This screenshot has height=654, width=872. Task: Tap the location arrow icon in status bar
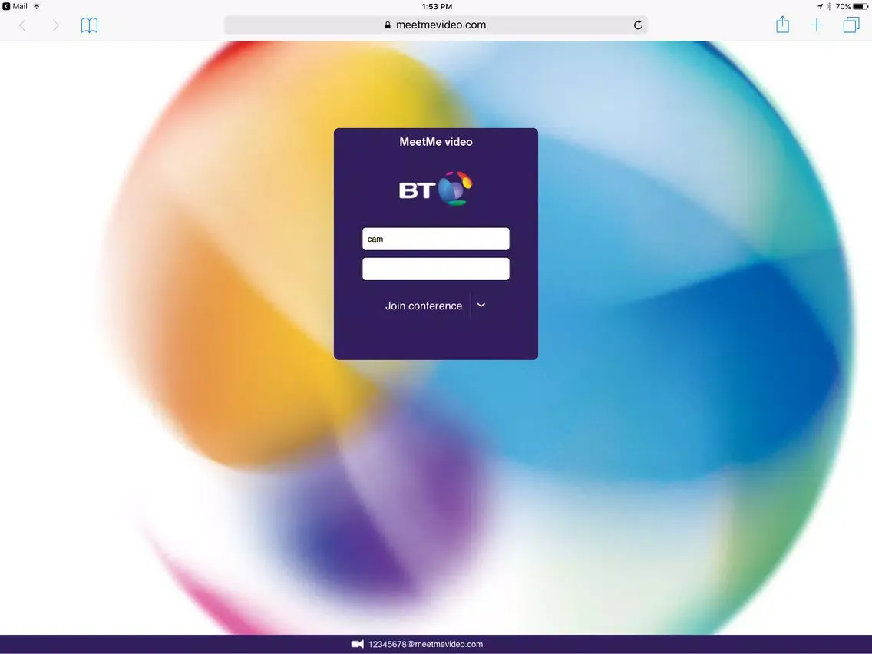820,6
